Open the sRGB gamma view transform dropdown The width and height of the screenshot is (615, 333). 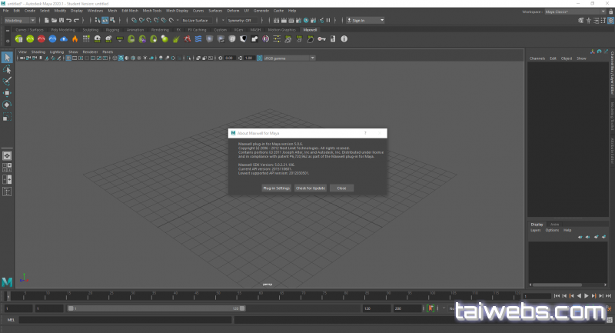(288, 58)
